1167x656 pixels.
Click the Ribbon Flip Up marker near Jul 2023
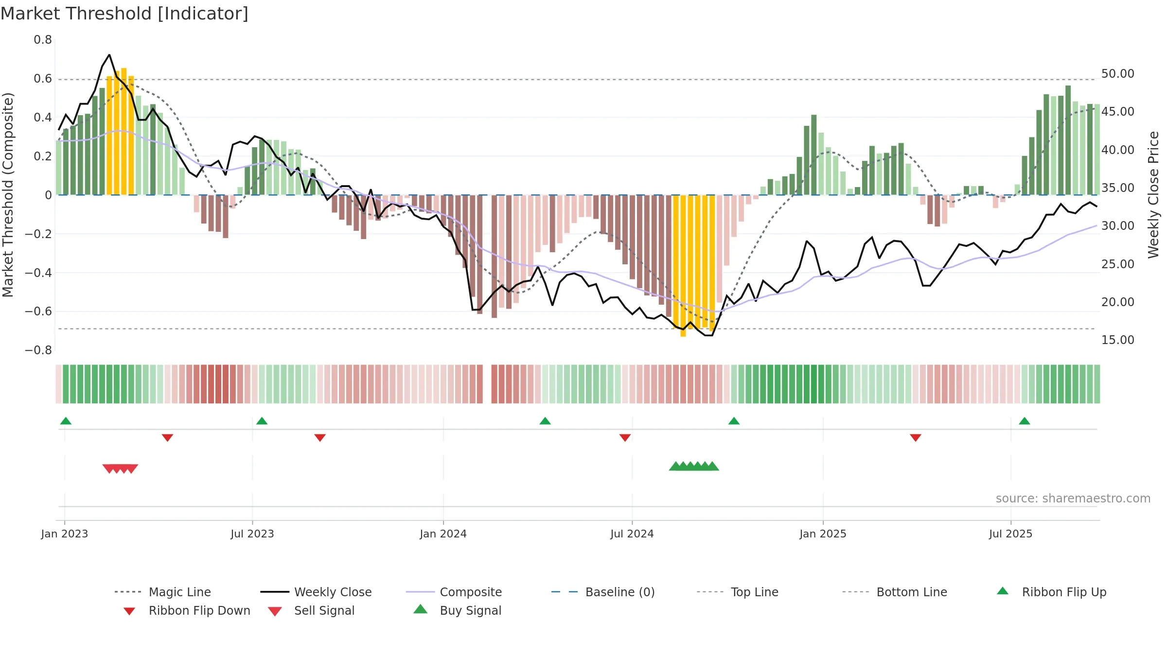[262, 421]
